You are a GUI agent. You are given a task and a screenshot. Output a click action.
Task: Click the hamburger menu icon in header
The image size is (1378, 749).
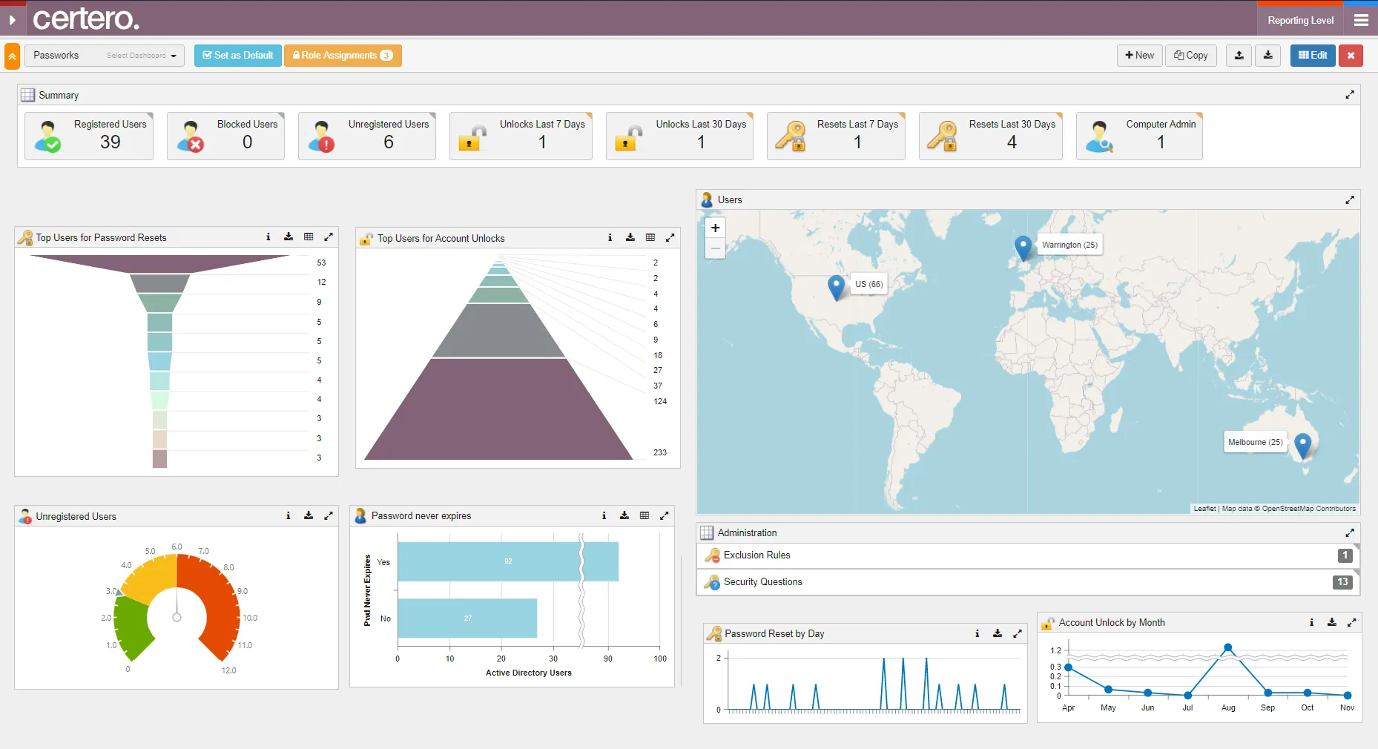(1361, 20)
